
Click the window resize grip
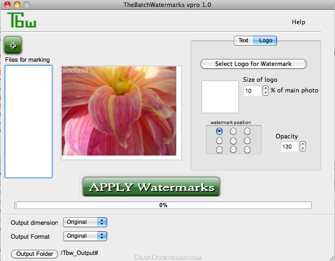coord(332,258)
